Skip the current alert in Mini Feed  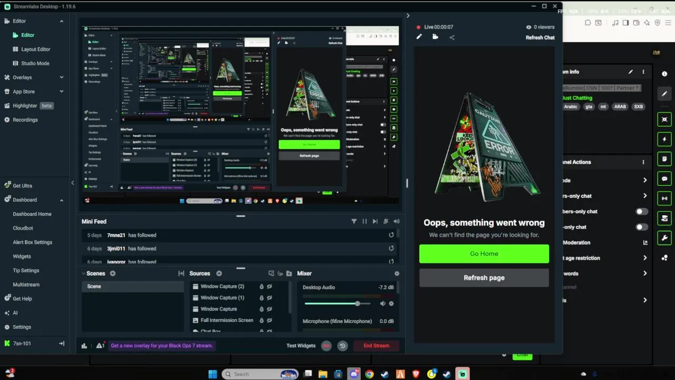tap(375, 222)
